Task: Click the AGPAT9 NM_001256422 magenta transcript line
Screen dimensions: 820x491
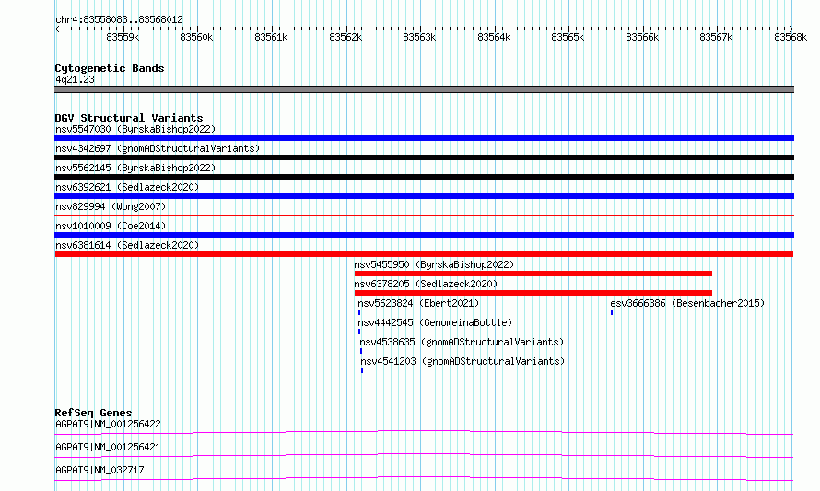Action: (424, 432)
